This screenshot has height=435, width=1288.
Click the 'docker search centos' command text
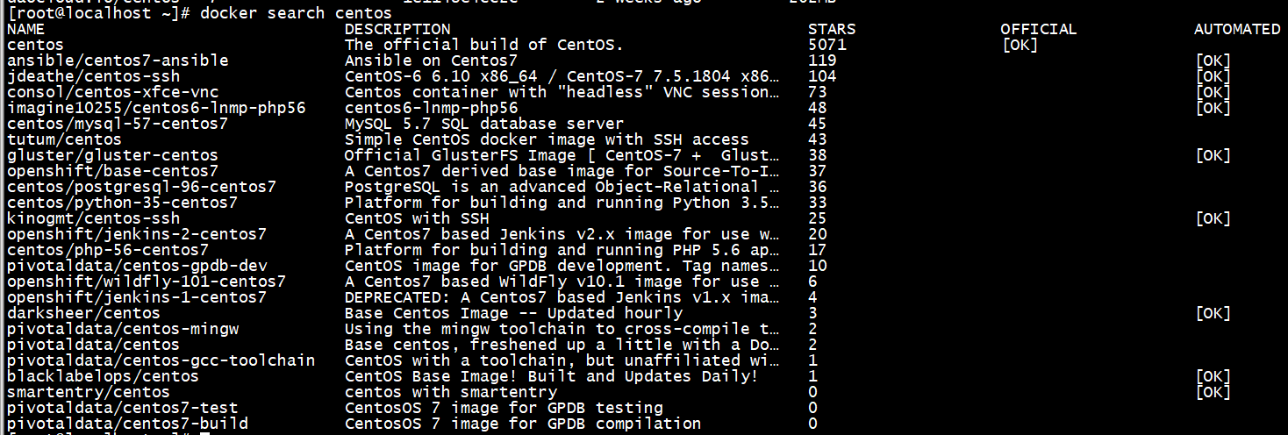point(296,13)
